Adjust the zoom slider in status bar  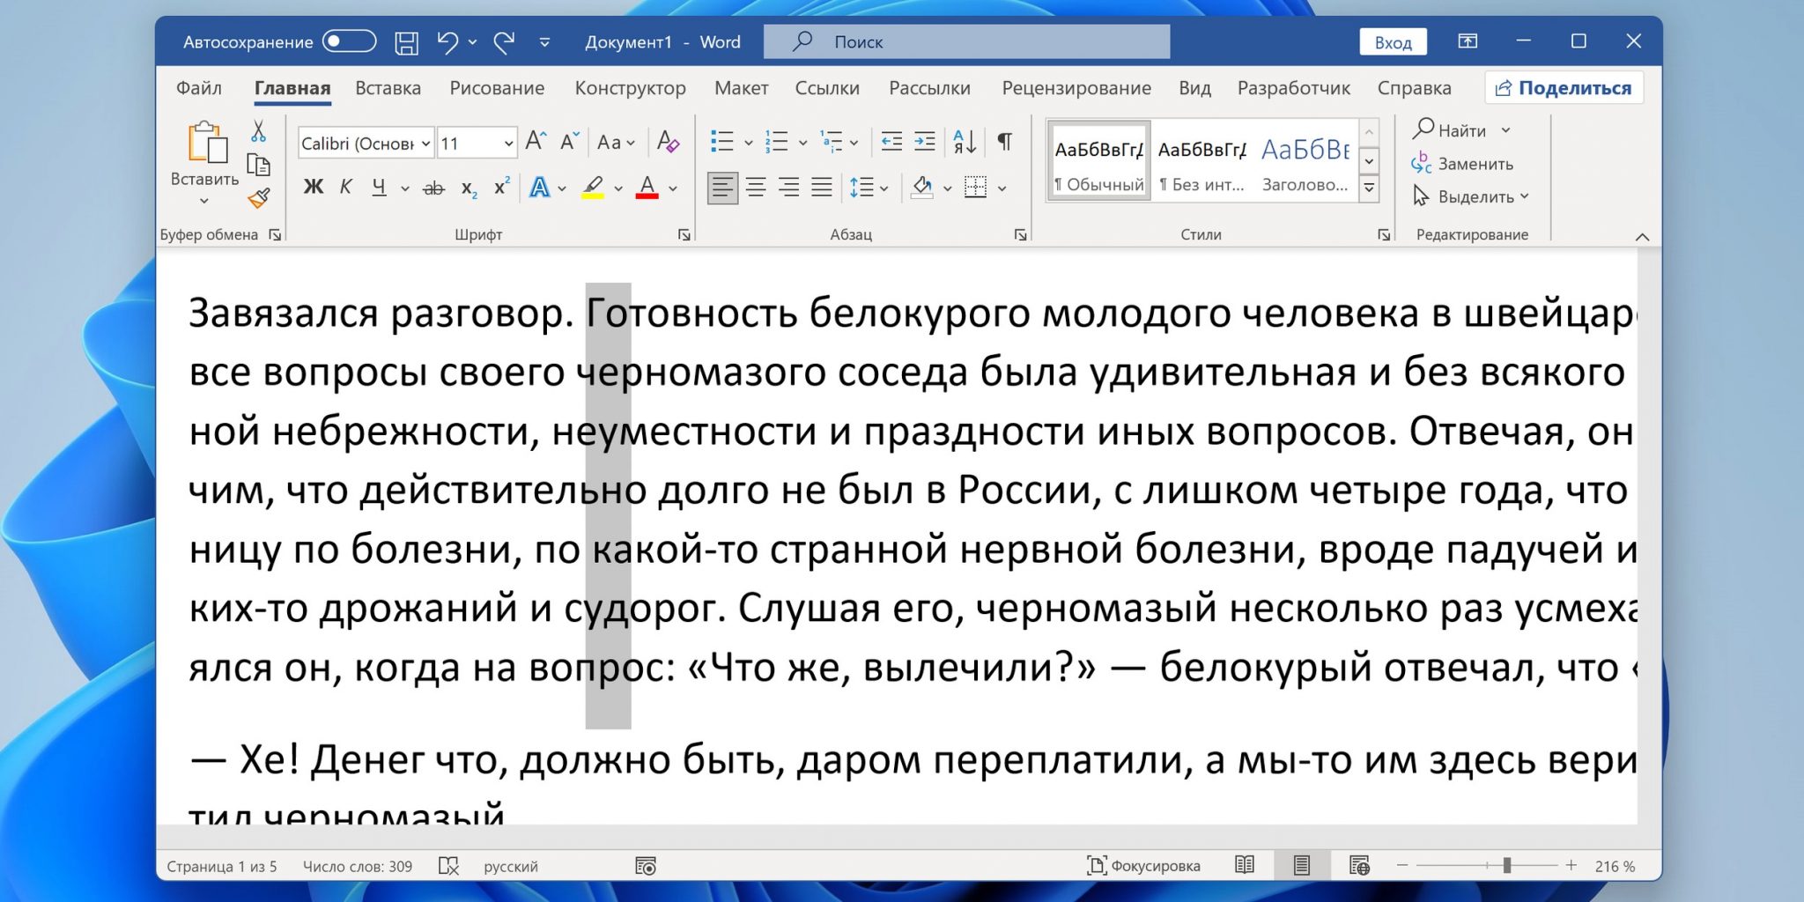coord(1506,866)
